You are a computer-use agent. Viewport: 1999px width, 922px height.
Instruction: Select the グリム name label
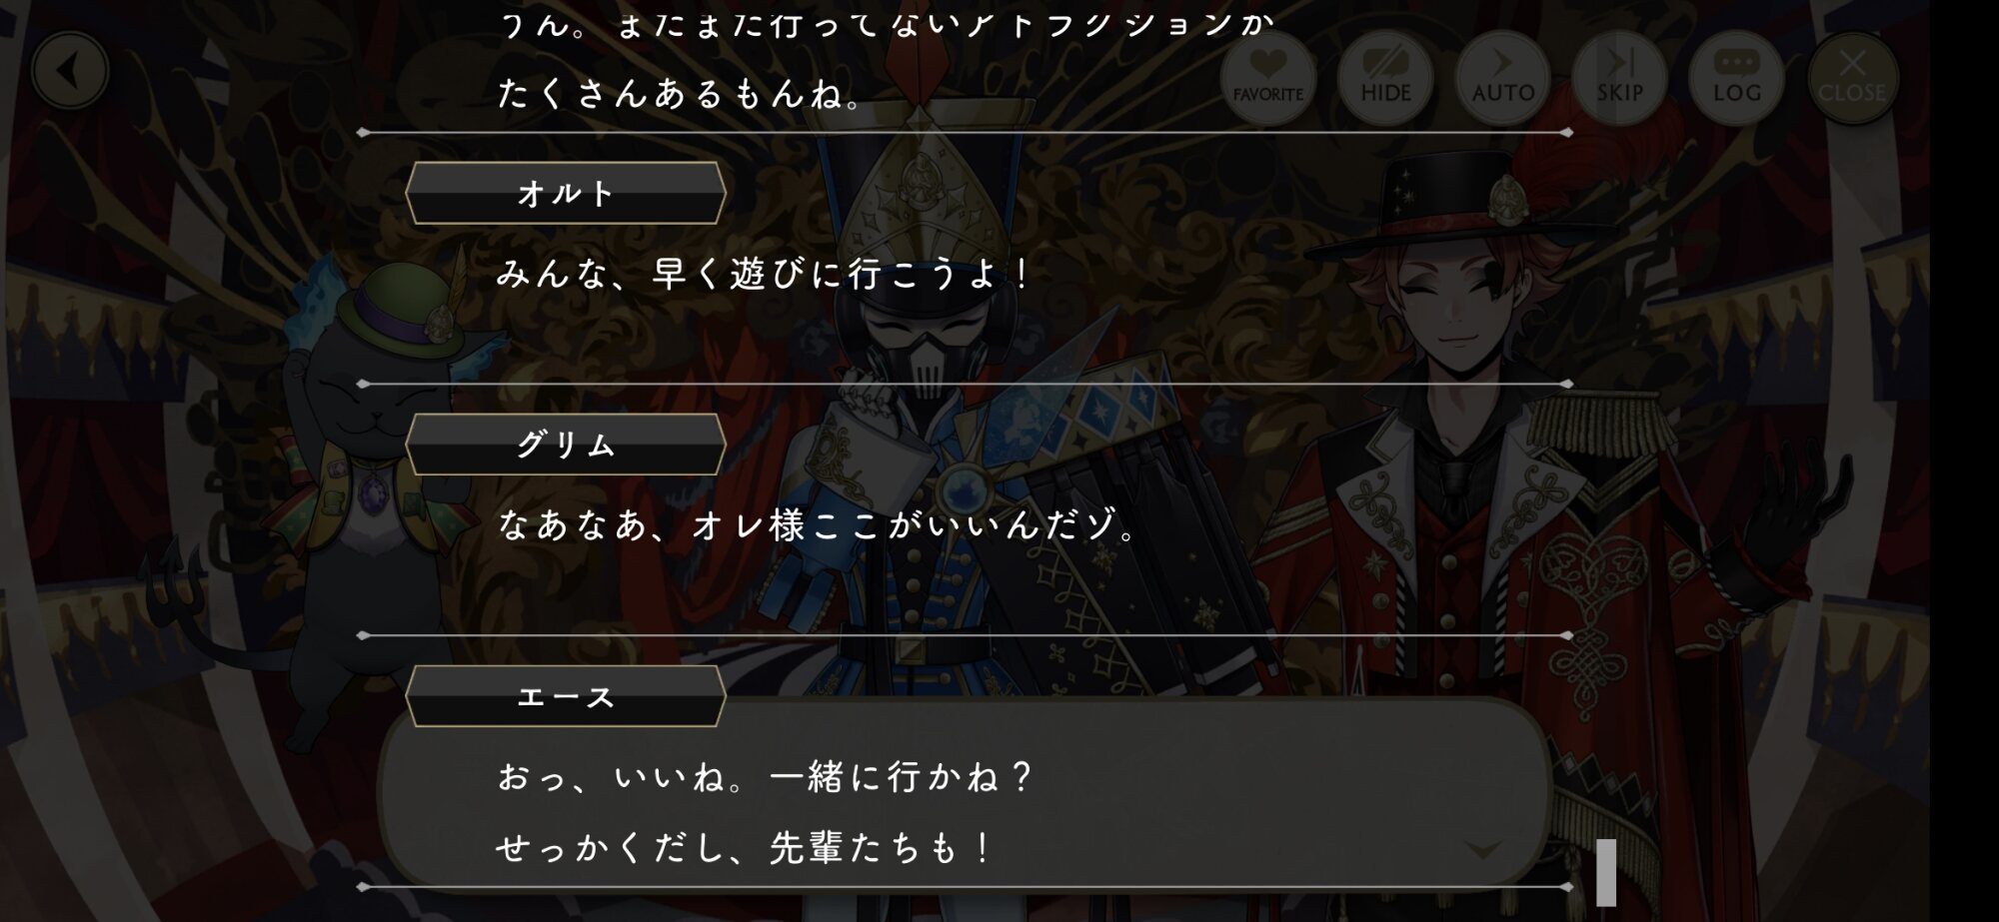(565, 445)
